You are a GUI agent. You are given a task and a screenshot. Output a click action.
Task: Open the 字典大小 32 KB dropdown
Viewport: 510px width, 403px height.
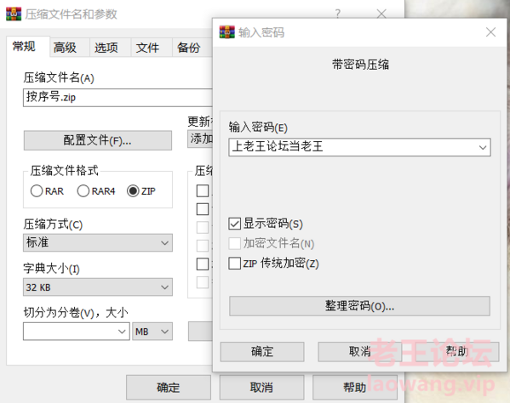pos(98,287)
